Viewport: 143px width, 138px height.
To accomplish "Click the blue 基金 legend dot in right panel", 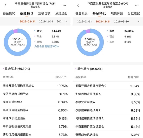I will 107,31.
